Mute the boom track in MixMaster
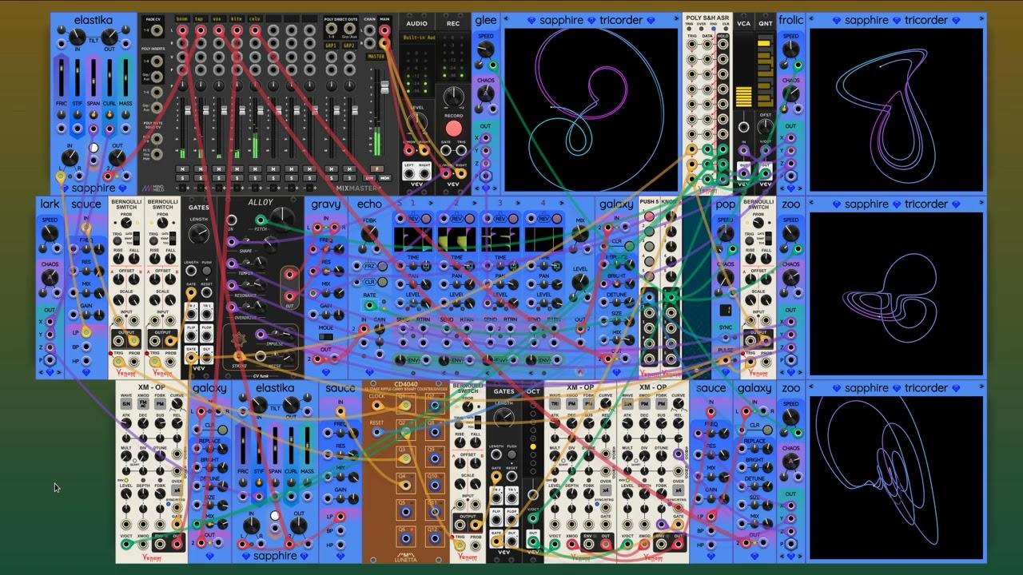The height and width of the screenshot is (575, 1023). [x=181, y=169]
